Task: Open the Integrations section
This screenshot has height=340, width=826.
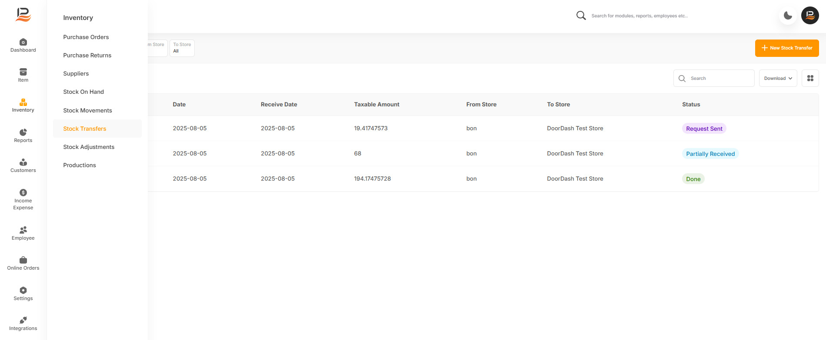Action: click(23, 323)
